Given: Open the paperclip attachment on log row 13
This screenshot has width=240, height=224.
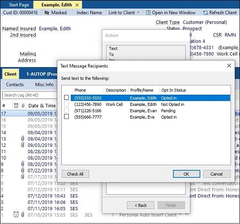Looking at the screenshot, I should (22, 138).
